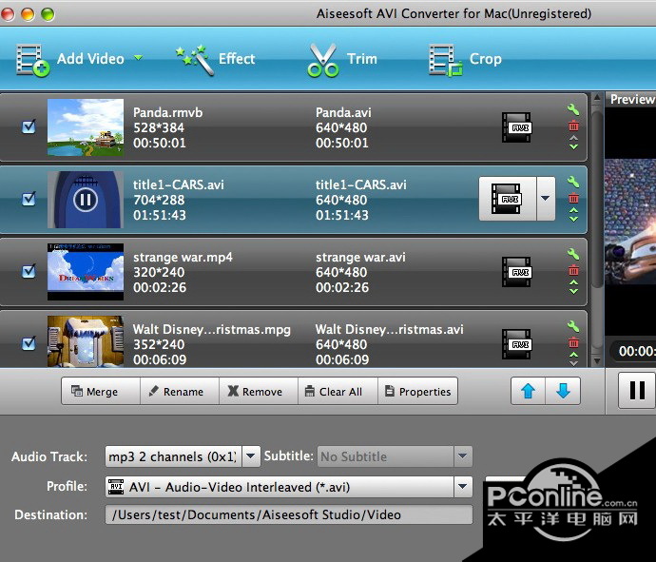Click the strange war.avi output name

pos(360,257)
